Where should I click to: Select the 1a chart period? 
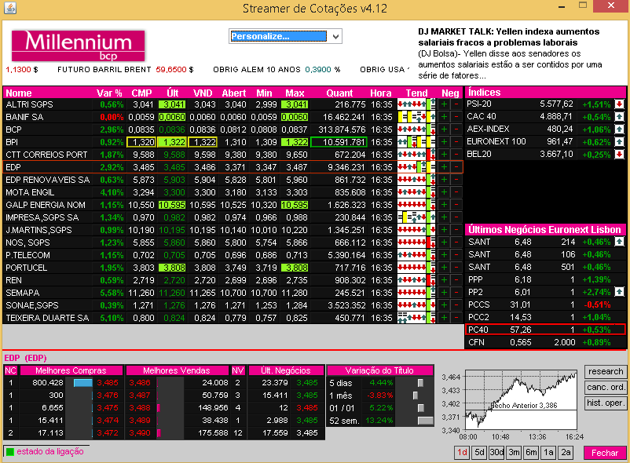click(x=548, y=453)
